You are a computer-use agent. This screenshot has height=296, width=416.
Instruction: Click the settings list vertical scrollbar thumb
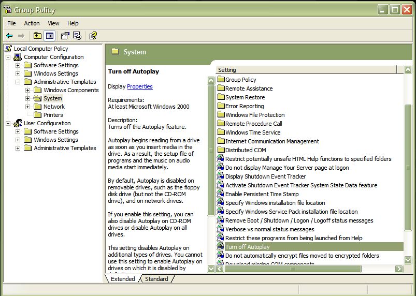[x=408, y=168]
